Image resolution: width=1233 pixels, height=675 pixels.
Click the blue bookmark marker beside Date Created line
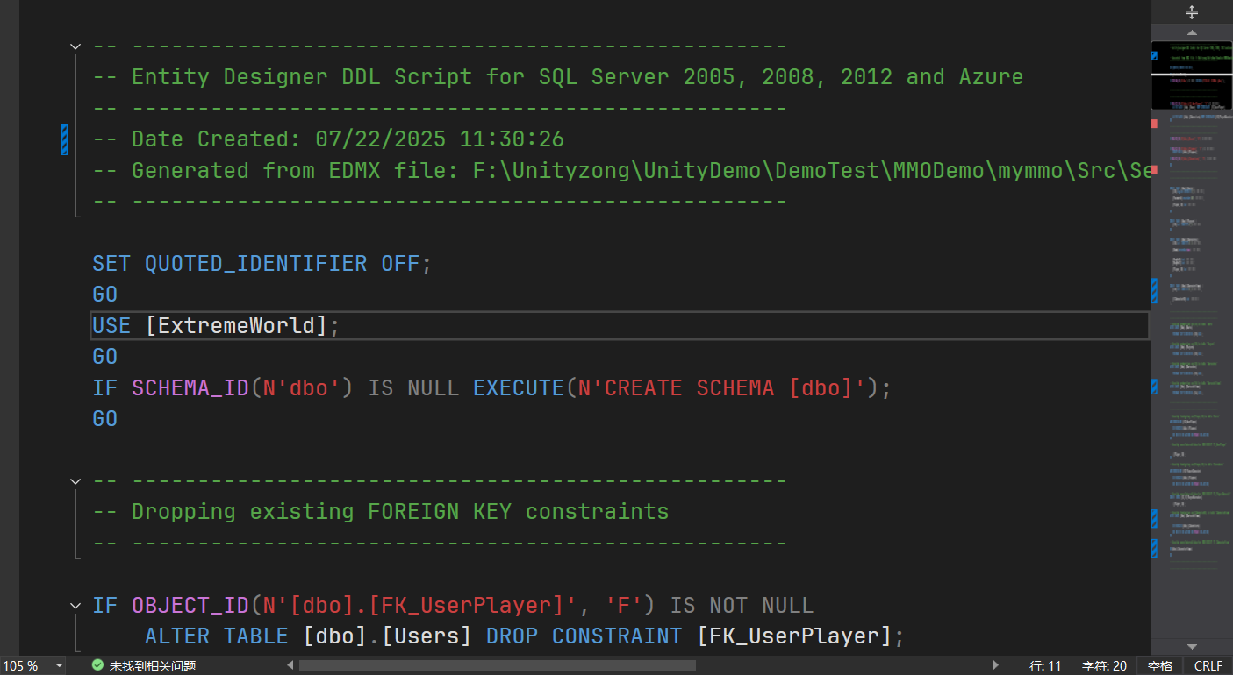pos(64,139)
